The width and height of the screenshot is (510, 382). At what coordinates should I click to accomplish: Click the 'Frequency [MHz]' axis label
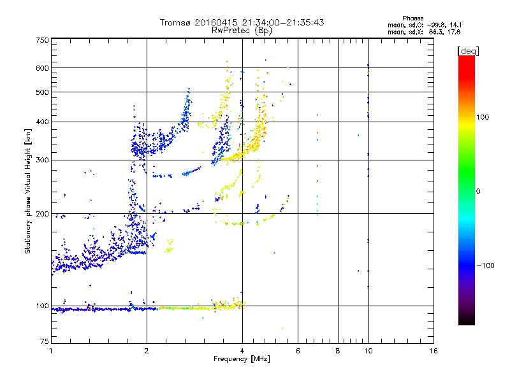(242, 359)
